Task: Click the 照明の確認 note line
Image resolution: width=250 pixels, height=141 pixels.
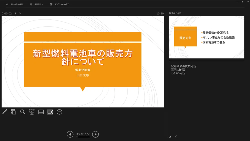Action: point(178,70)
